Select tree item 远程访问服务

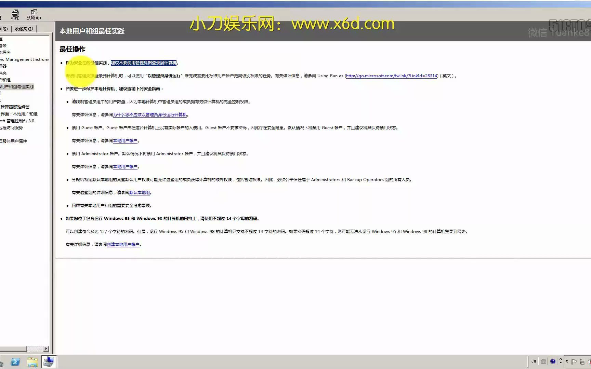click(x=11, y=128)
